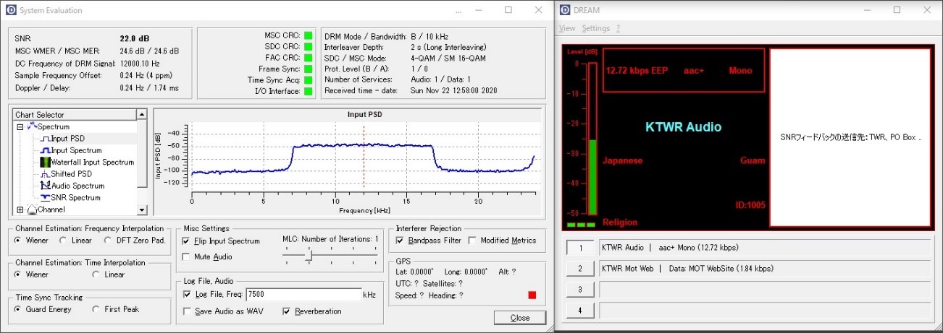
Task: Toggle Flip Input Spectrum checkbox
Action: [186, 241]
